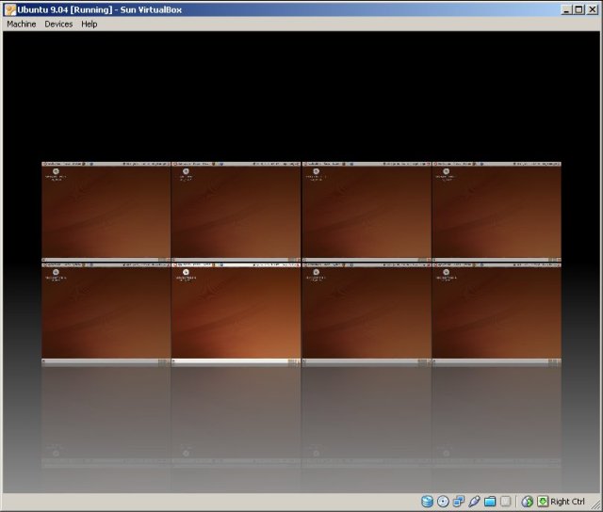Image resolution: width=603 pixels, height=512 pixels.
Task: Click the greyed-out mouse integration icon
Action: point(506,502)
